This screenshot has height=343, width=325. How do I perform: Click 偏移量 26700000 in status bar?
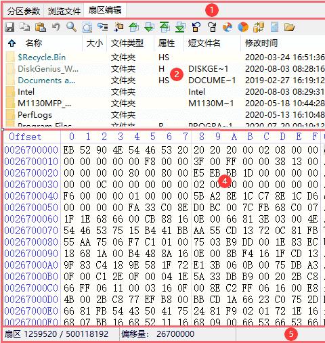158,334
